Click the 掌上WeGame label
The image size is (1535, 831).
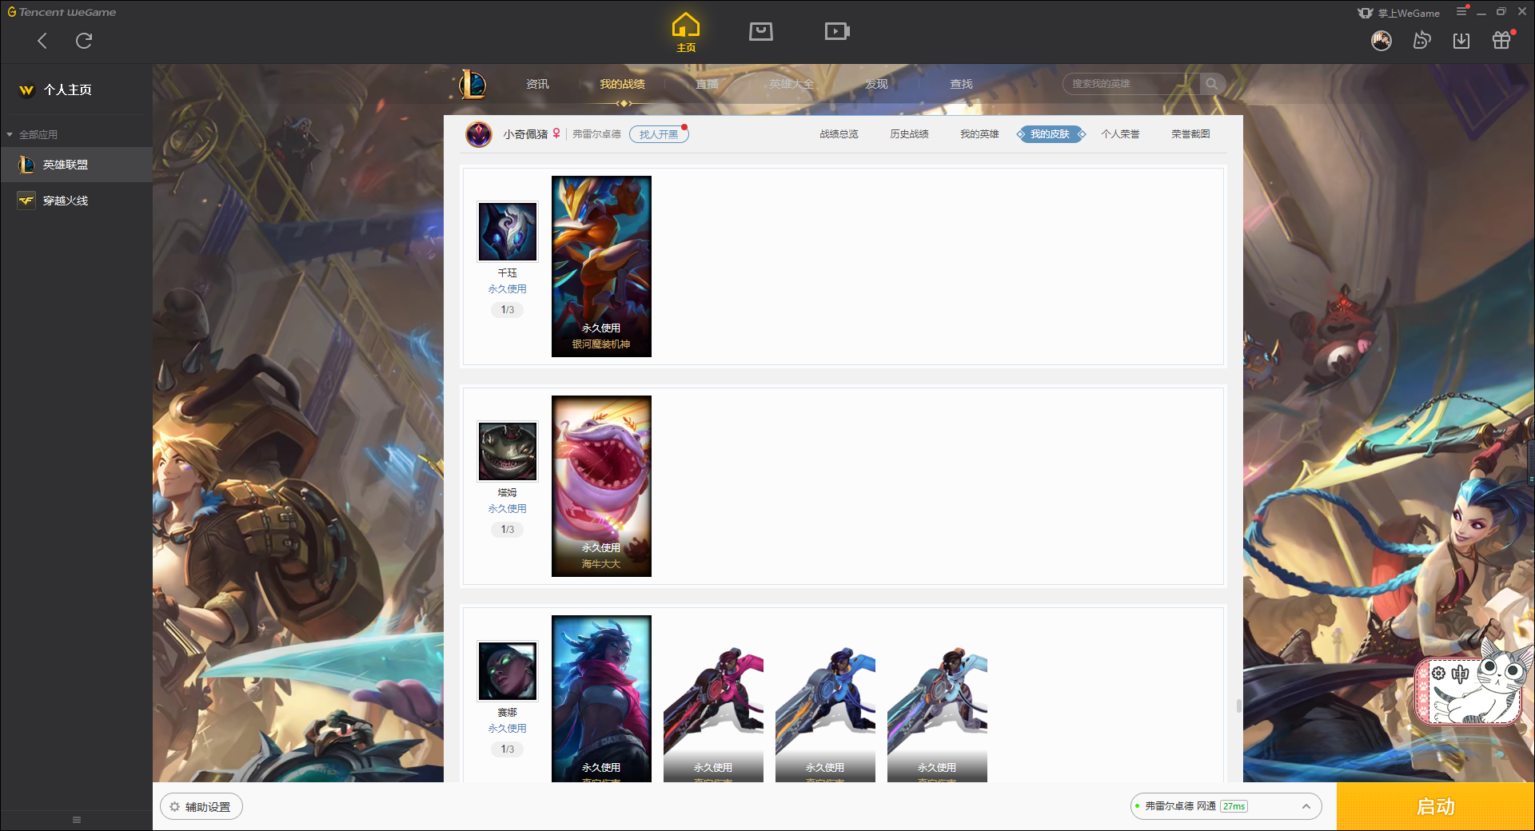point(1409,13)
